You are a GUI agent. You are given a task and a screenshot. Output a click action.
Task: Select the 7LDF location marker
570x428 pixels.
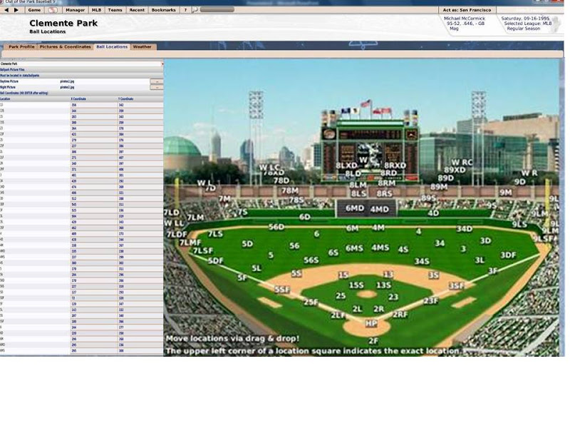tap(177, 235)
